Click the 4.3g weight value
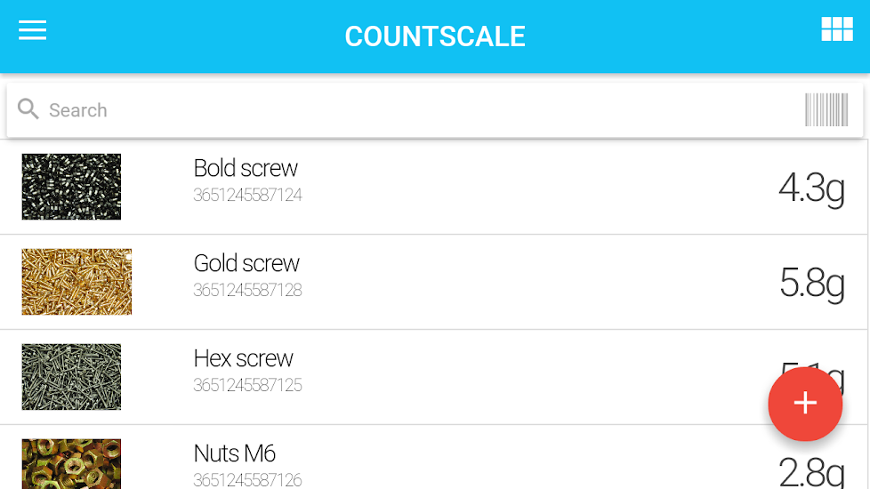 click(810, 188)
